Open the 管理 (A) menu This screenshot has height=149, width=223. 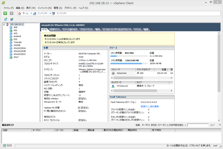[x=58, y=8]
